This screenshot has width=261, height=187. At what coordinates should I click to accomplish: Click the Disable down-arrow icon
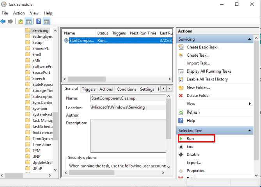pos(181,155)
